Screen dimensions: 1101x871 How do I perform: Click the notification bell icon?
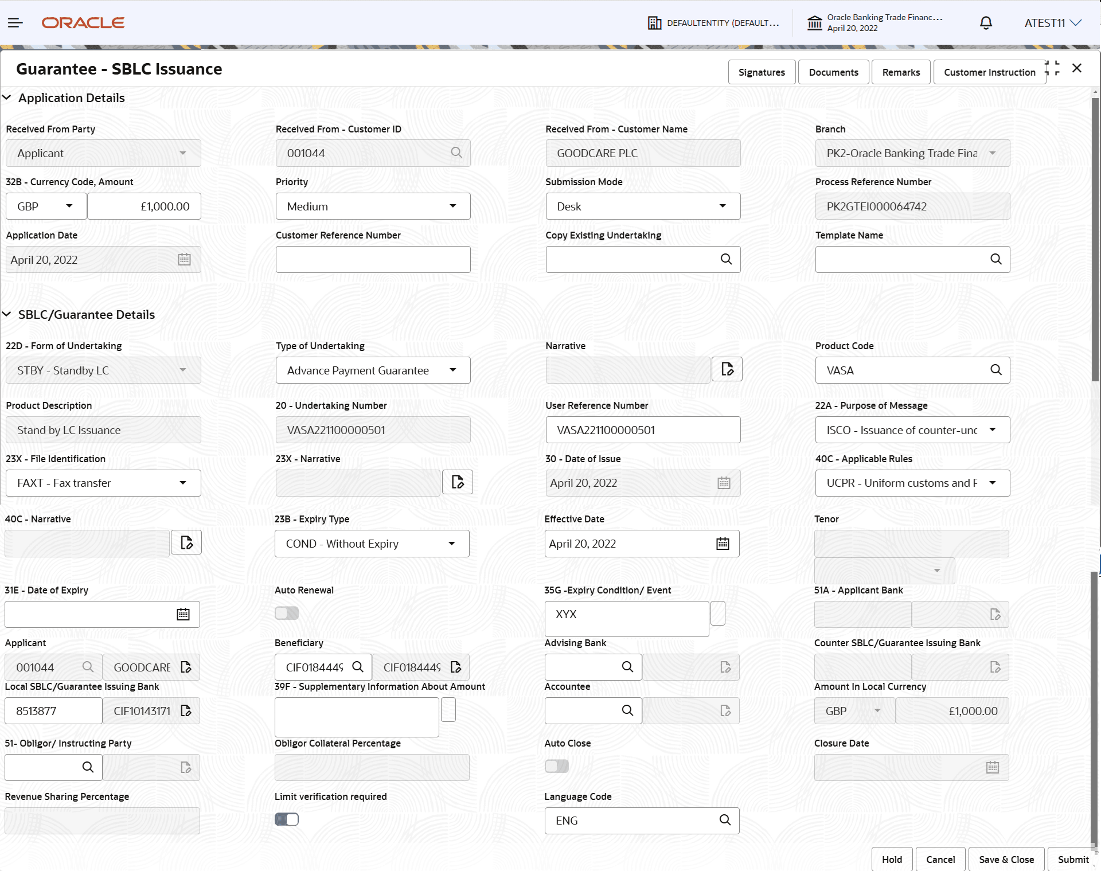pyautogui.click(x=986, y=23)
